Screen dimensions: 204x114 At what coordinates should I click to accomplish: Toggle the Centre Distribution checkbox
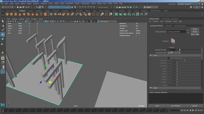coord(169,58)
